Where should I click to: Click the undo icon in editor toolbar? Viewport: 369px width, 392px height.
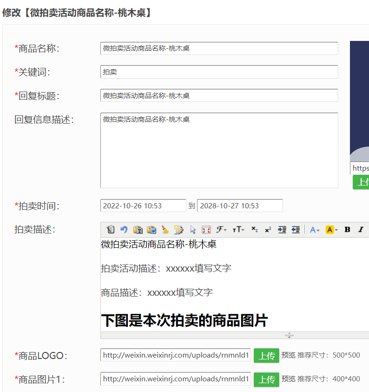(x=124, y=230)
